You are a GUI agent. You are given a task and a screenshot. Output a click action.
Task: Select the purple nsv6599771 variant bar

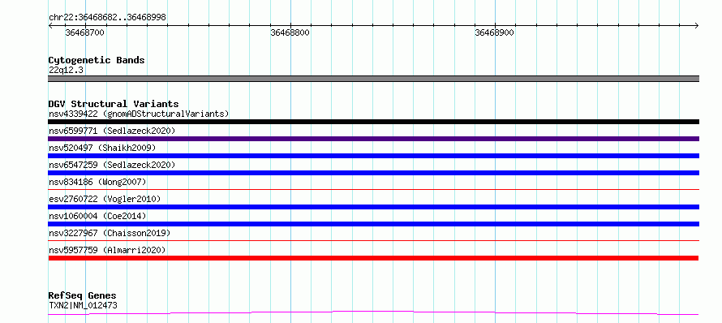coord(373,139)
